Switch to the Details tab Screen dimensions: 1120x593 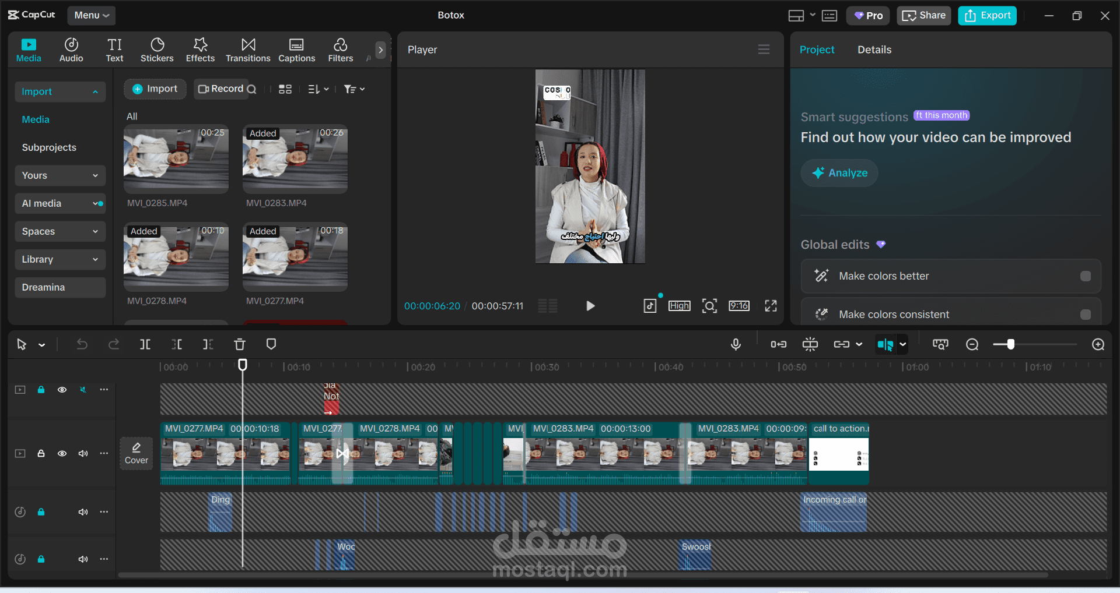[x=874, y=50]
